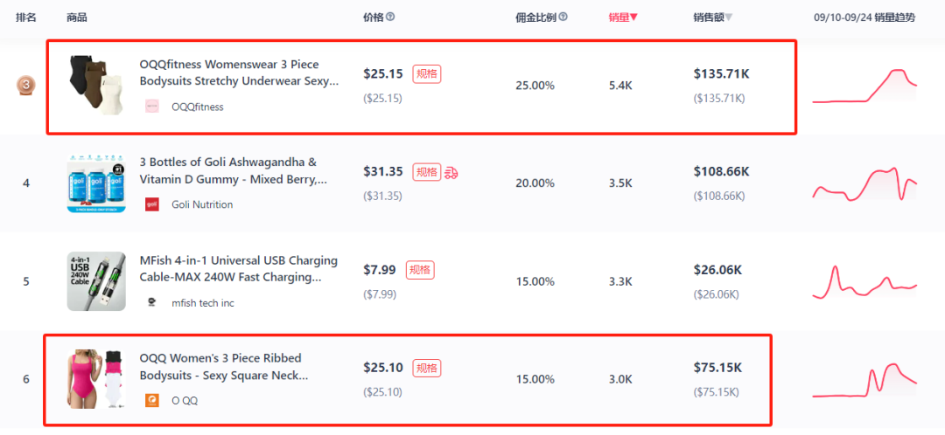The image size is (945, 435).
Task: Click the help icon beside 价格 header
Action: (x=390, y=17)
